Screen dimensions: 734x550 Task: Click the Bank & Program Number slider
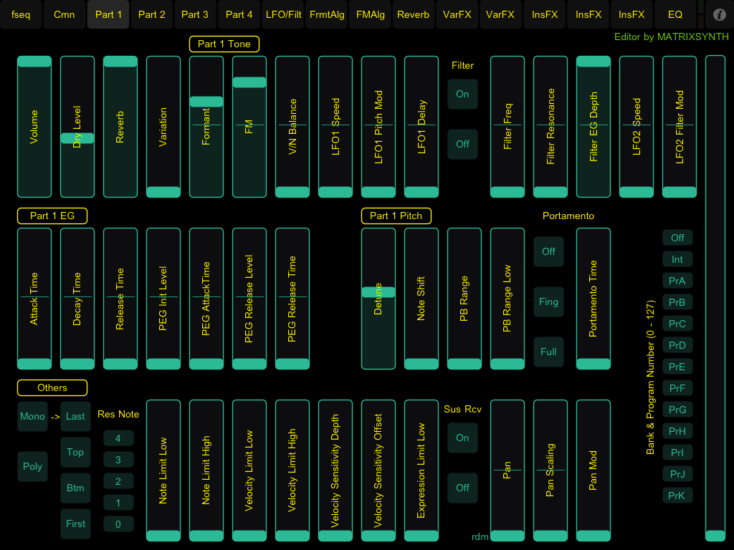tap(715, 298)
